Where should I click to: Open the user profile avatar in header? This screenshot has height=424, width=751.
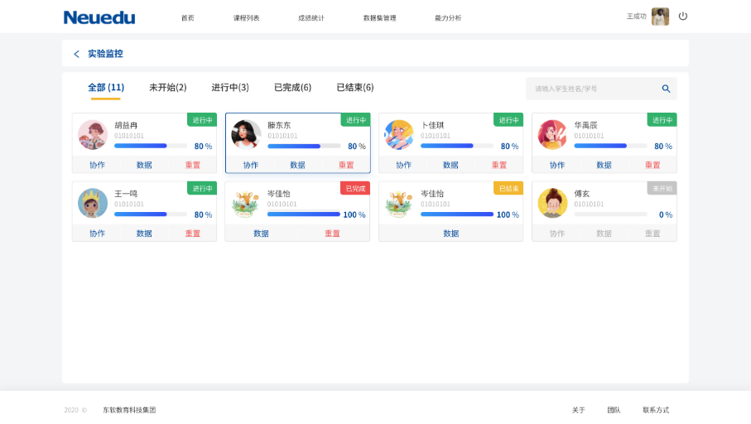660,17
